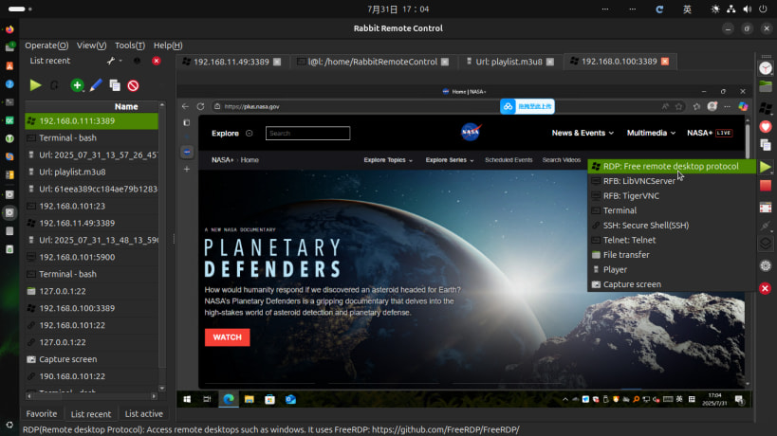Start the selected connection with the green play icon

pos(35,85)
